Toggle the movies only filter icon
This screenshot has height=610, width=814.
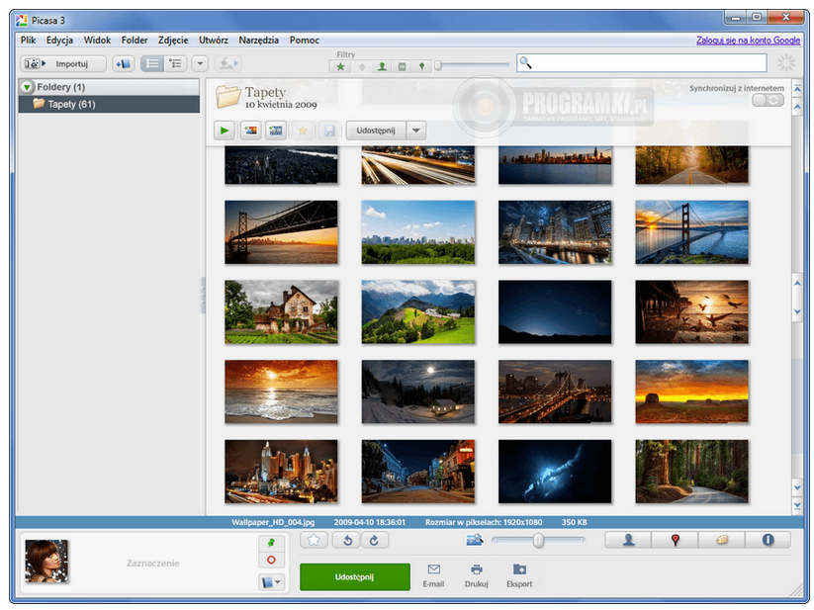[402, 66]
